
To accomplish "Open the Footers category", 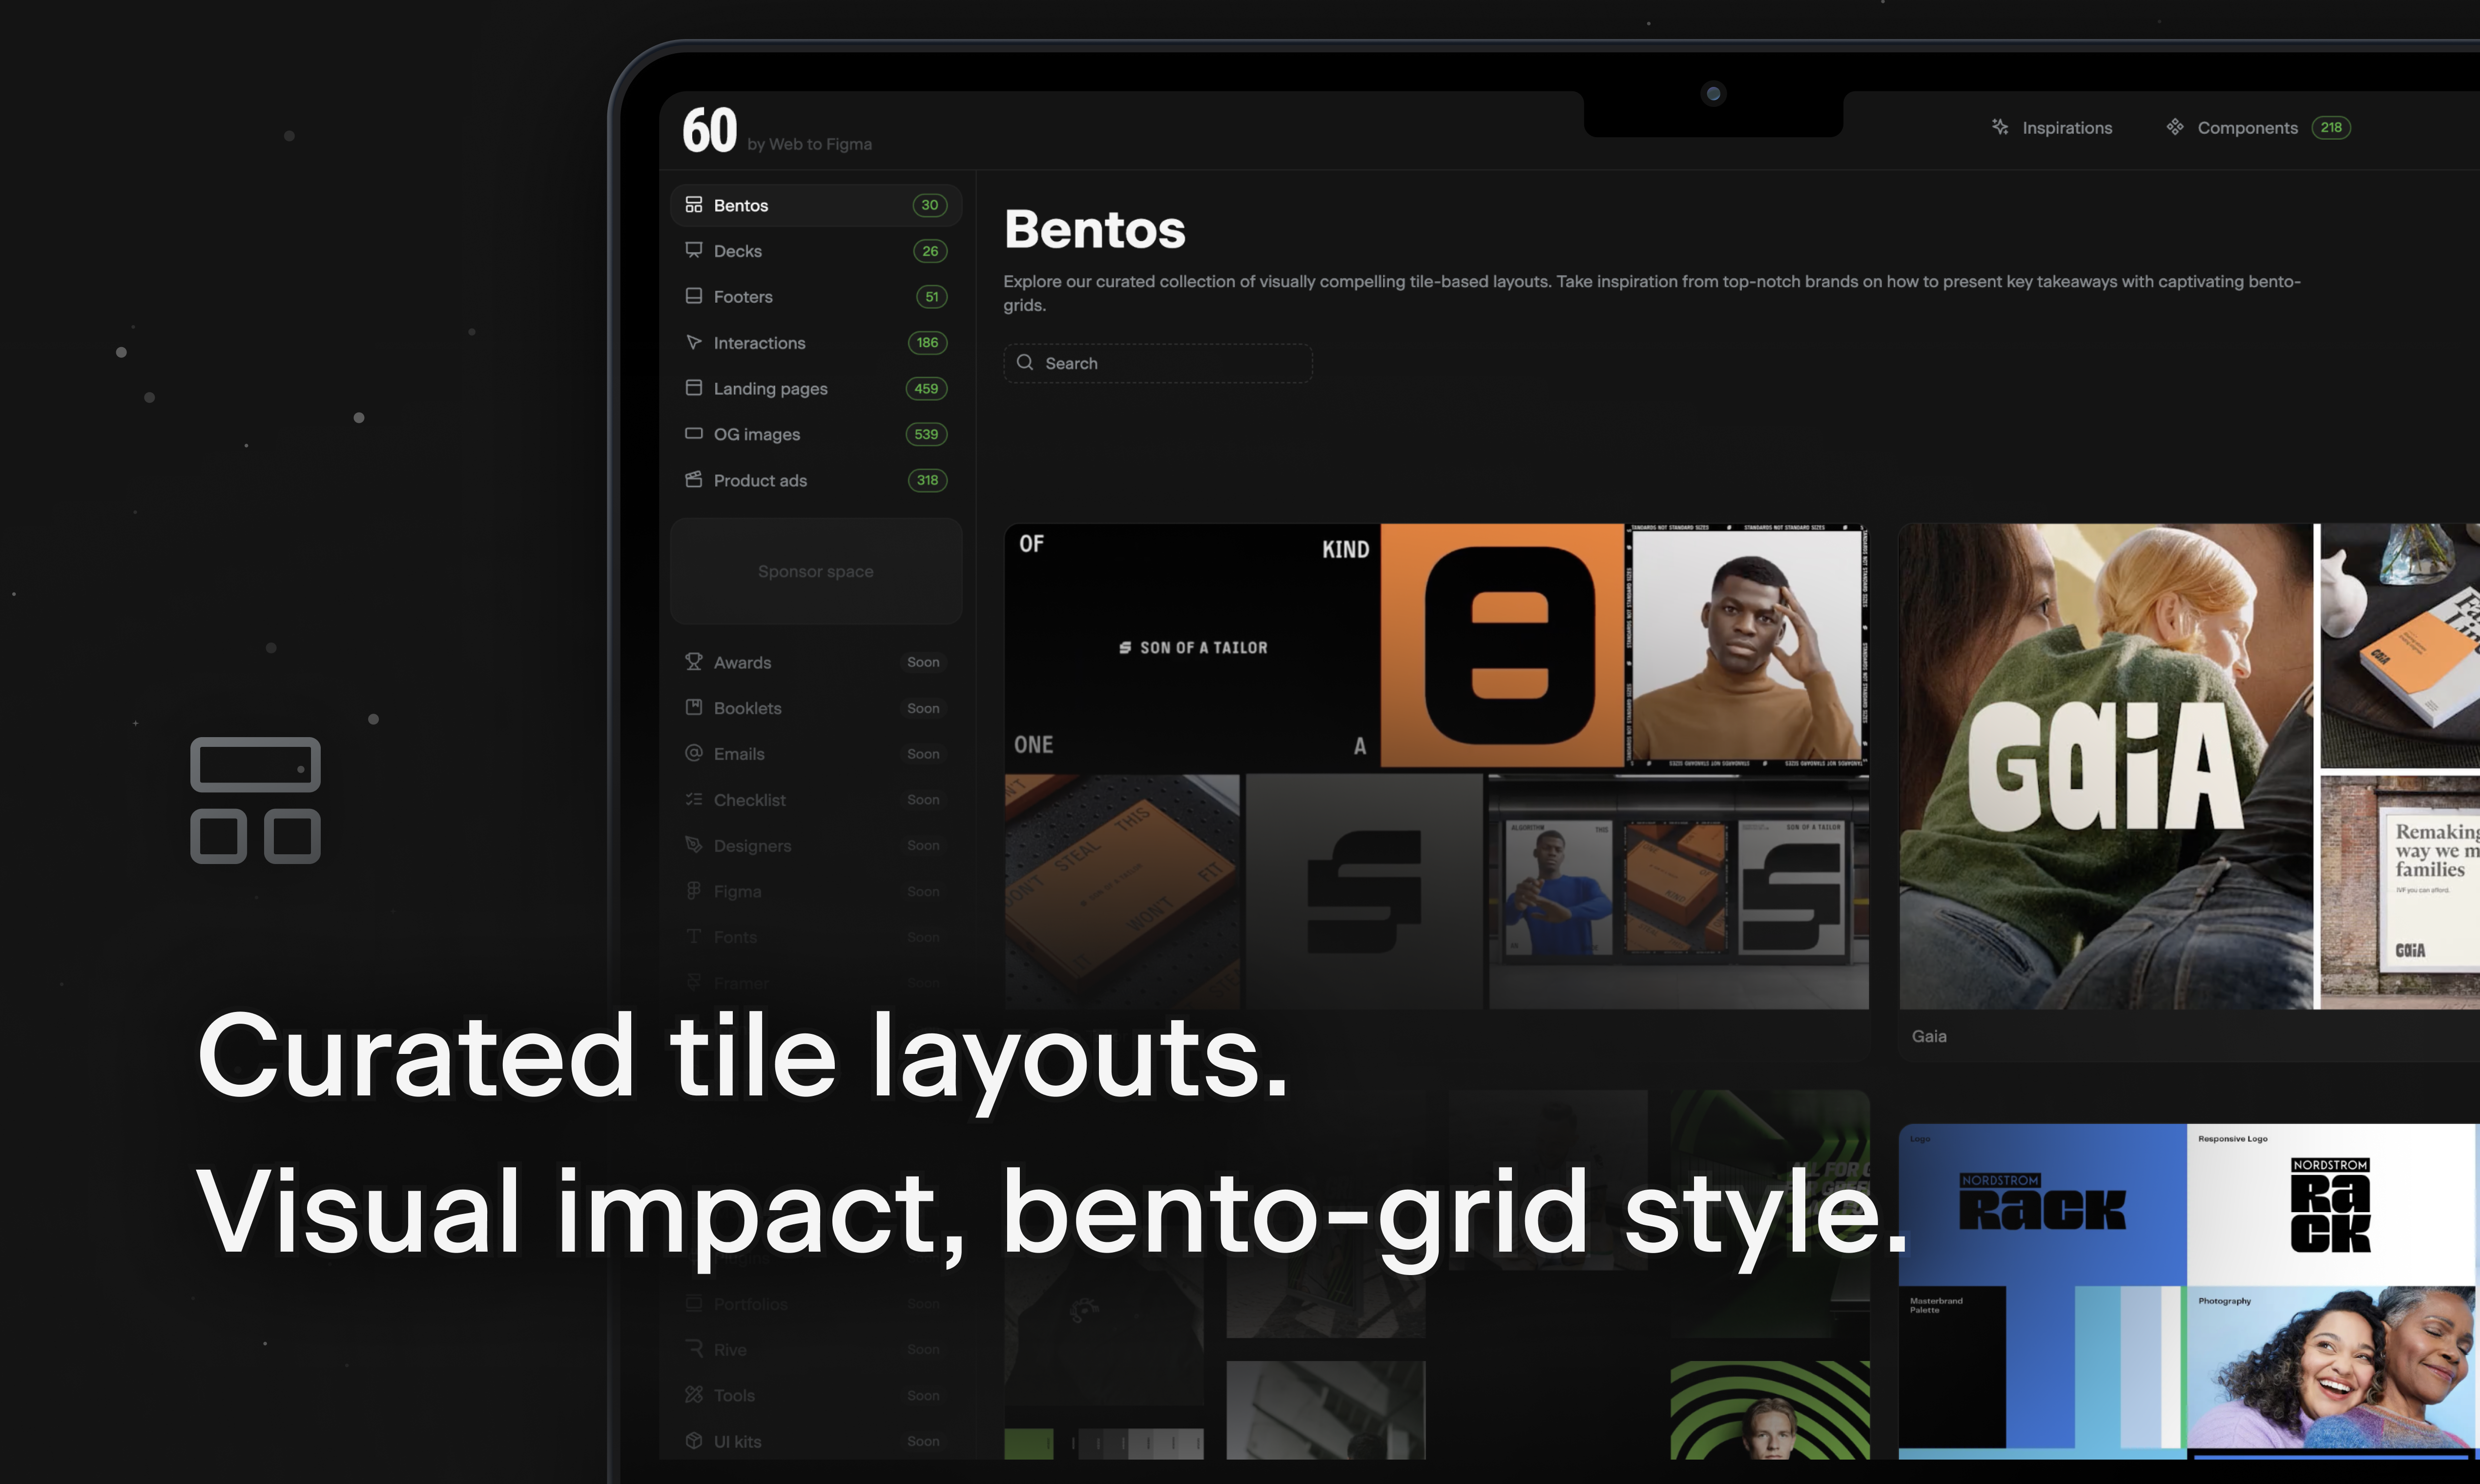I will (x=815, y=297).
